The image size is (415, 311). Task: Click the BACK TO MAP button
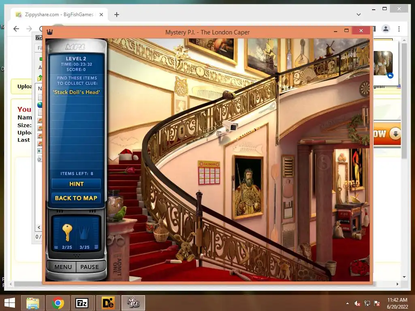point(76,198)
